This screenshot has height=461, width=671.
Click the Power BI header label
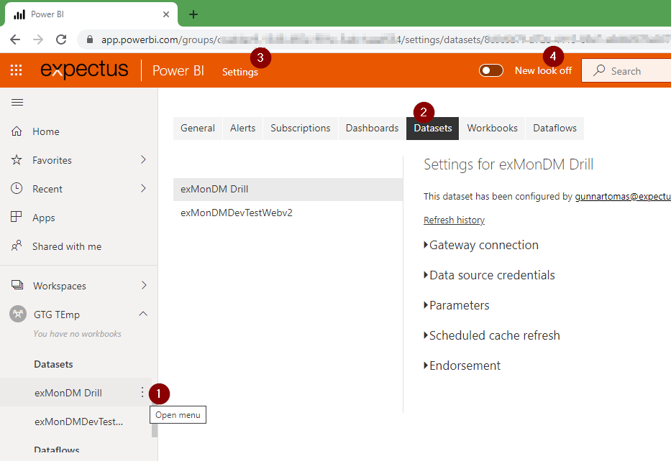point(178,70)
